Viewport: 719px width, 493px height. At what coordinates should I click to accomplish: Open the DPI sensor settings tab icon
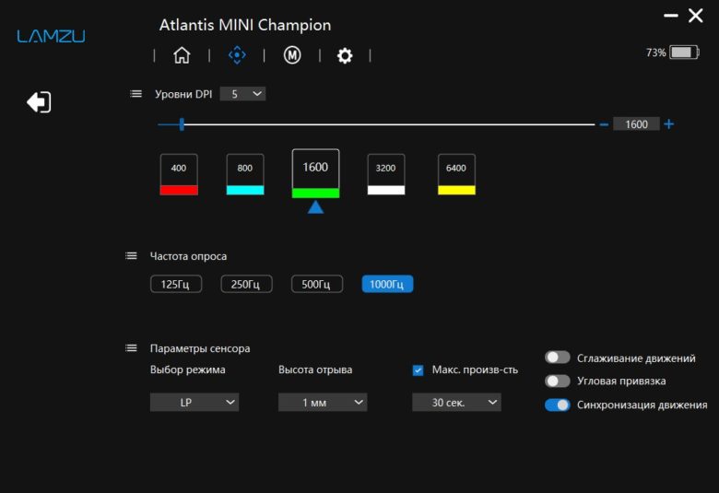(x=237, y=55)
